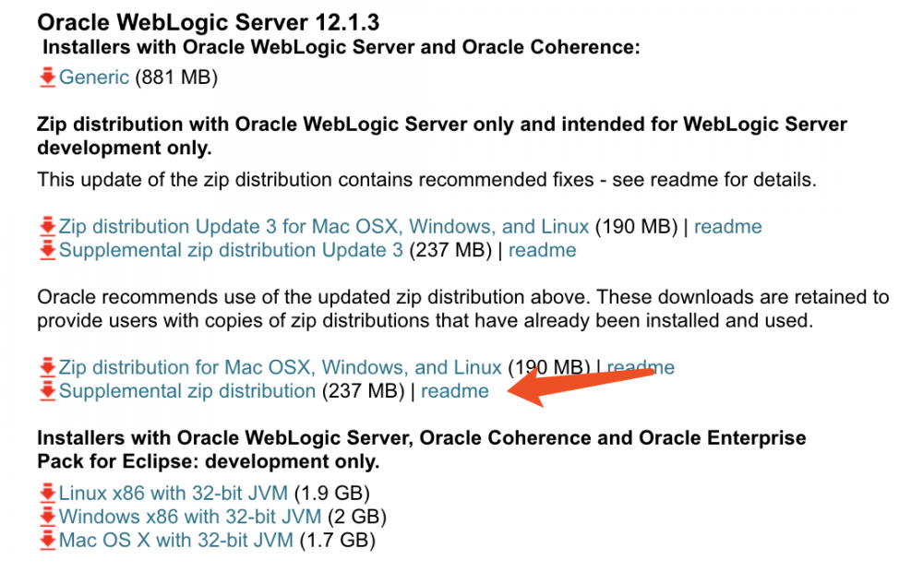Click download icon before Zip distribution for Mac OSX
The height and width of the screenshot is (572, 923).
[48, 367]
